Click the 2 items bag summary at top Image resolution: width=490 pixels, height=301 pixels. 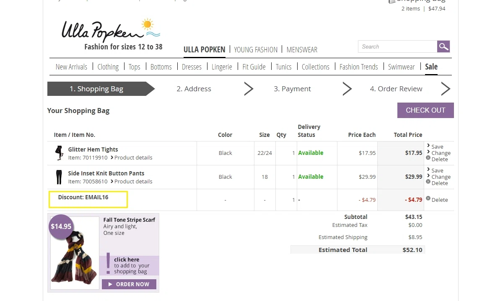pos(411,9)
